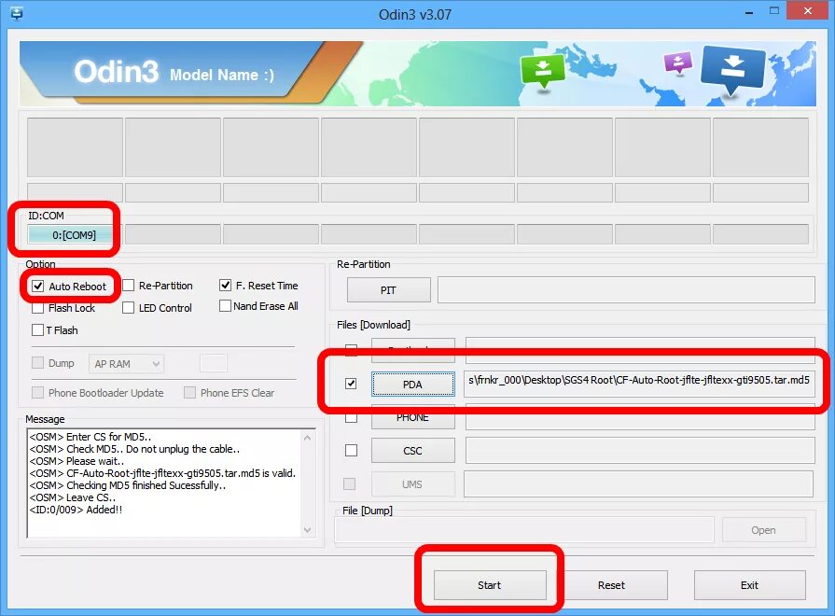The height and width of the screenshot is (616, 835).
Task: Click the CSC file button
Action: (x=412, y=451)
